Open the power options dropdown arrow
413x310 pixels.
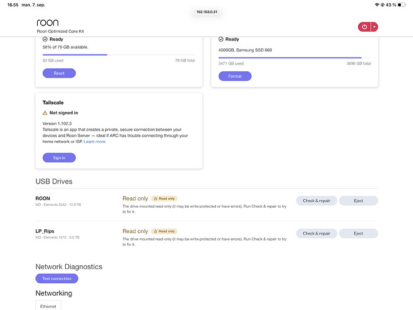point(375,27)
